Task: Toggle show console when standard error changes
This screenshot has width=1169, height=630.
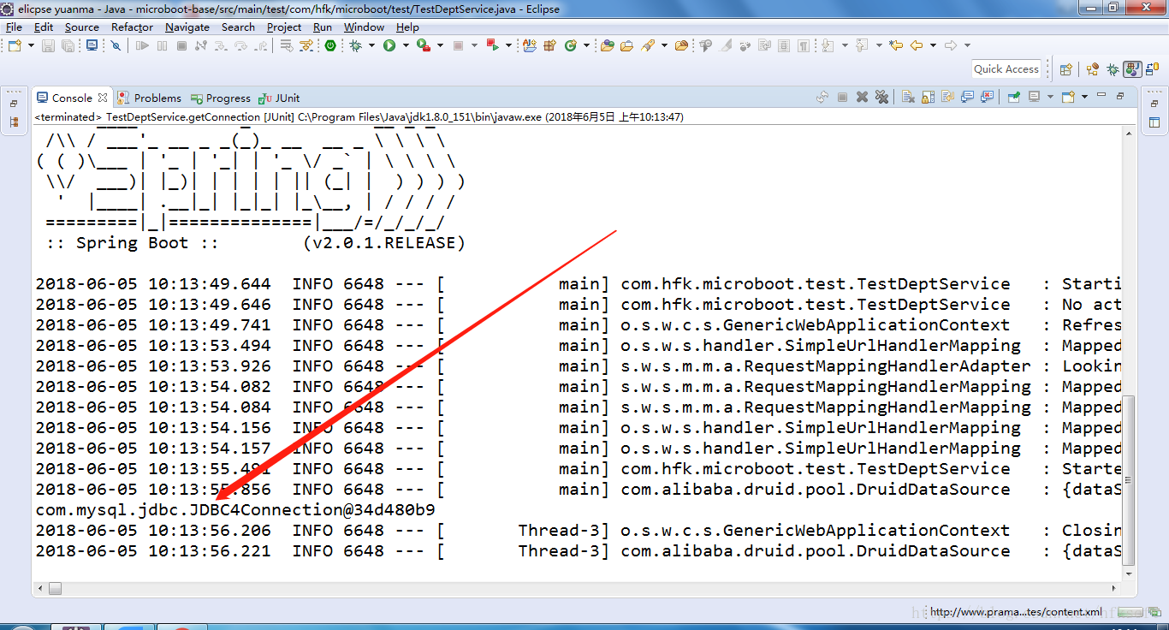Action: (988, 97)
